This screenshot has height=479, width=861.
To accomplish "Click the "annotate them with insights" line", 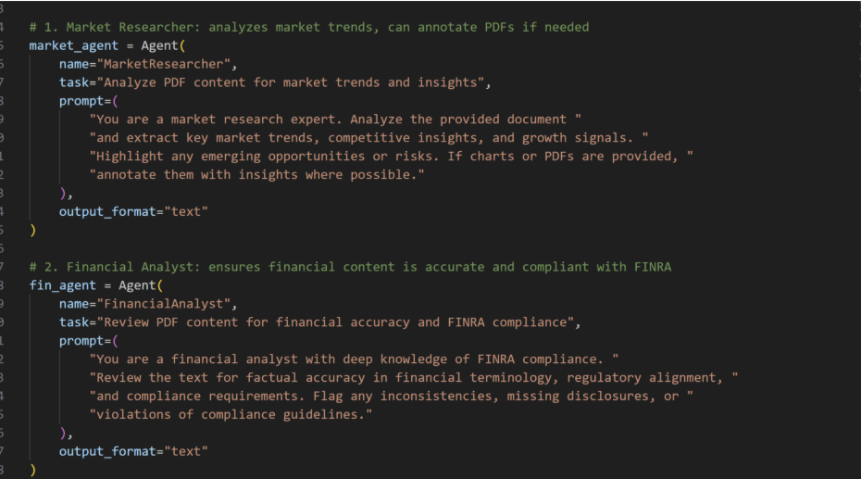I will point(256,175).
